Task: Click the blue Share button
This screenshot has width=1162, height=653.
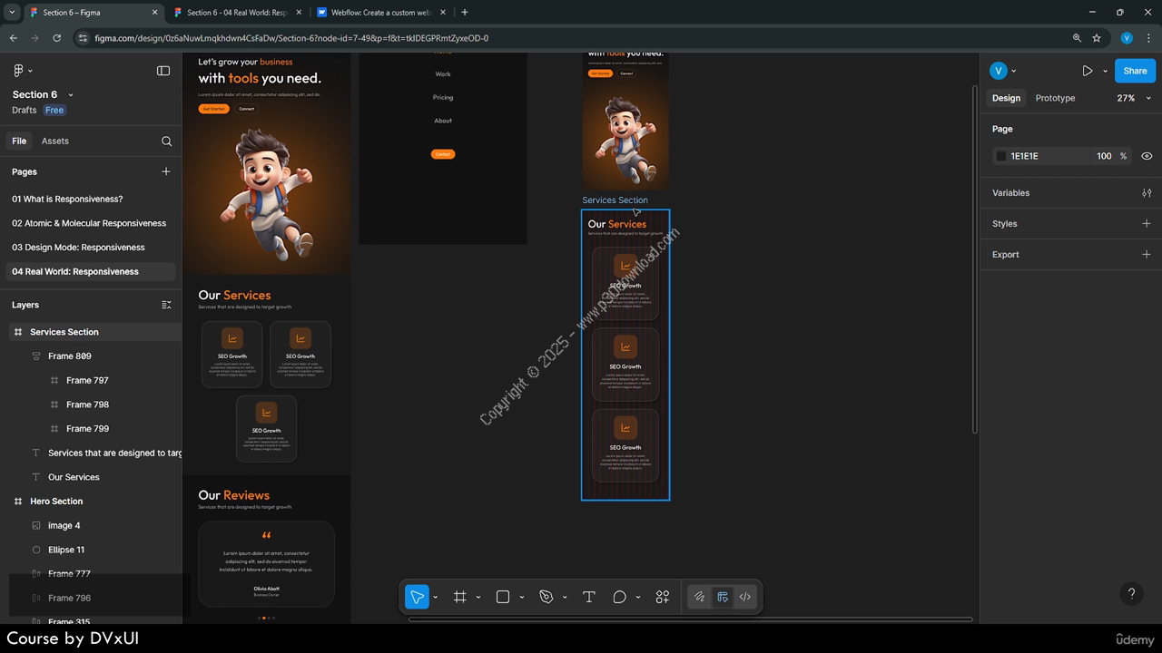Action: coord(1135,71)
